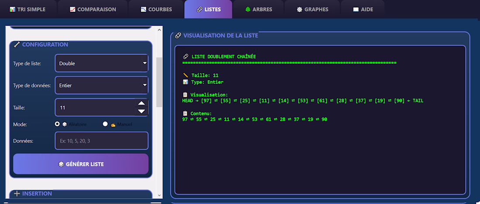Click the curve icon on COURBES tab
The height and width of the screenshot is (204, 480).
[144, 10]
